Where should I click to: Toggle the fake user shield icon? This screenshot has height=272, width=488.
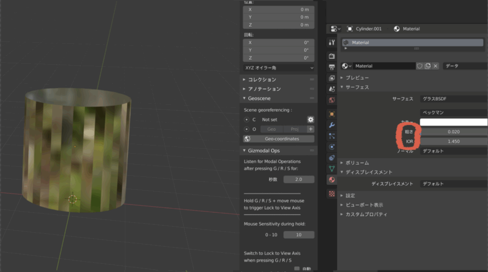coord(420,66)
